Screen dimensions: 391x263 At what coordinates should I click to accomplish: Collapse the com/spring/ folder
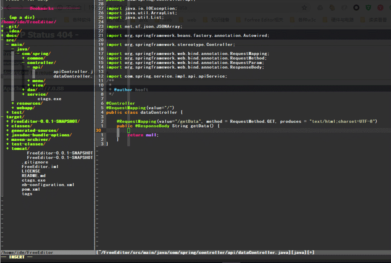(x=37, y=54)
